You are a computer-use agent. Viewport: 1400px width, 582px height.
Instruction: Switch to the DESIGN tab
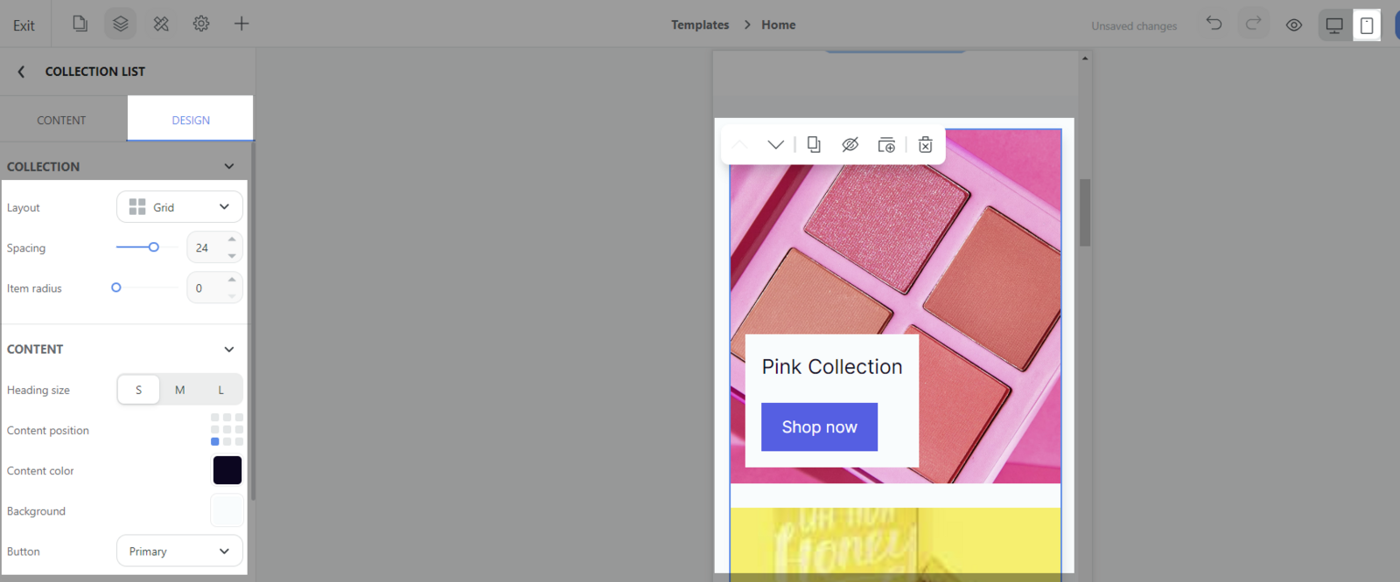coord(191,121)
